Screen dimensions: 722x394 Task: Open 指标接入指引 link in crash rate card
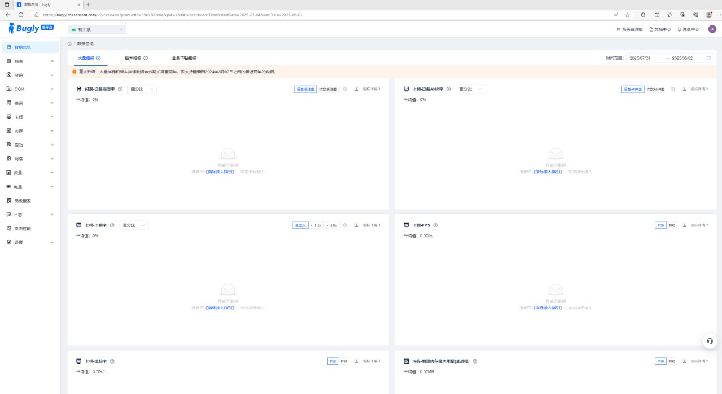point(219,172)
